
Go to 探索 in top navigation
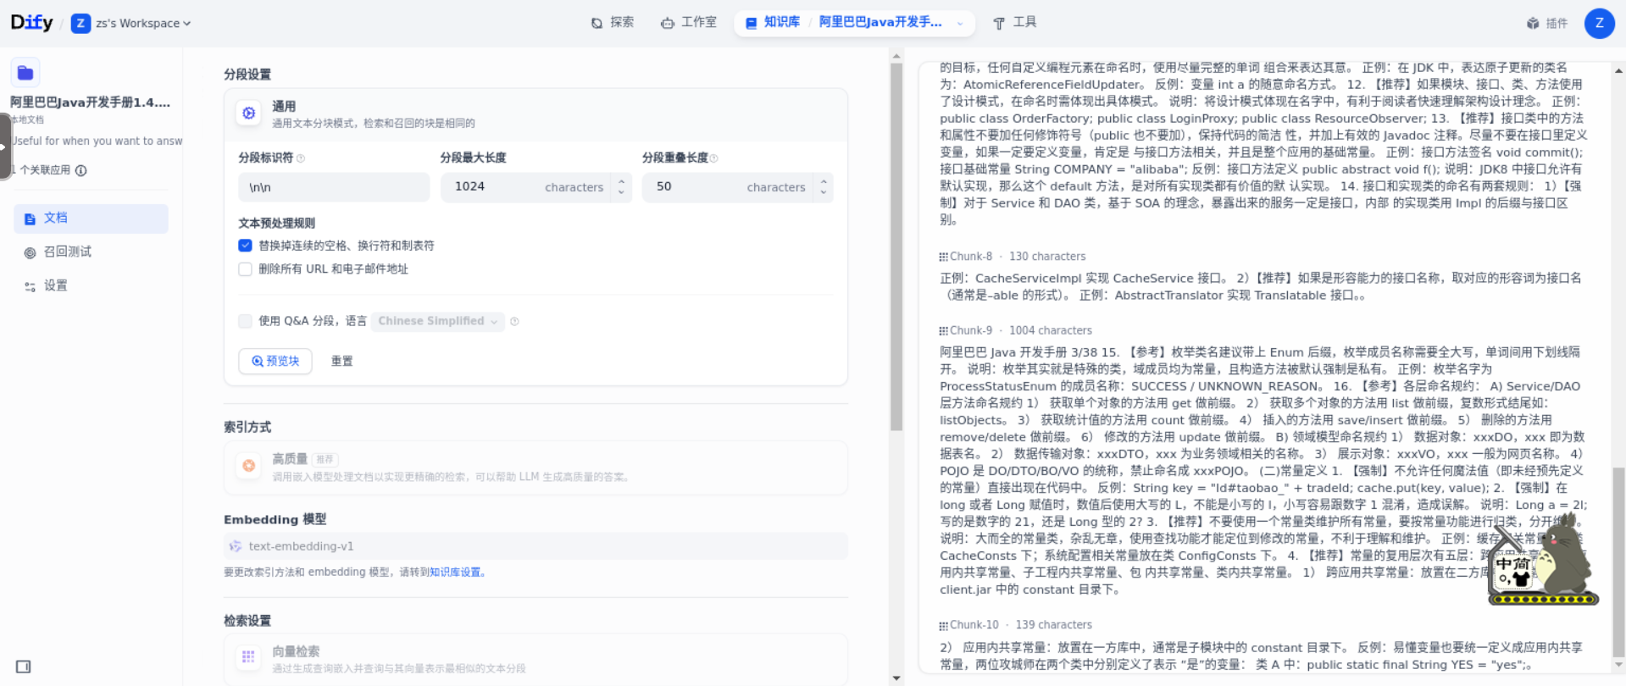613,23
